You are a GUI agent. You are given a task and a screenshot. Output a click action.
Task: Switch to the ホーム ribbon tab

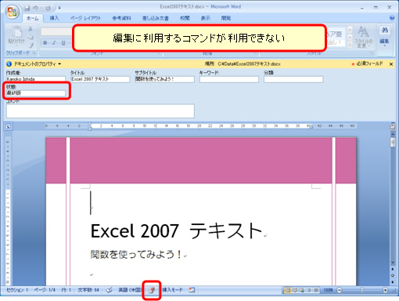point(32,18)
